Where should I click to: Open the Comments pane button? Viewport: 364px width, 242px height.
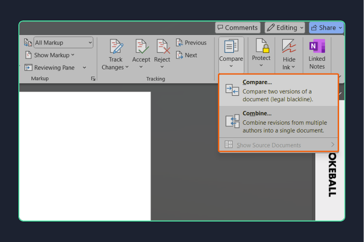point(238,28)
